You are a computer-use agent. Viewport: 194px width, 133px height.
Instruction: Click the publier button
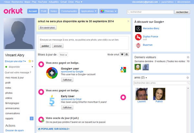[x=45, y=46]
